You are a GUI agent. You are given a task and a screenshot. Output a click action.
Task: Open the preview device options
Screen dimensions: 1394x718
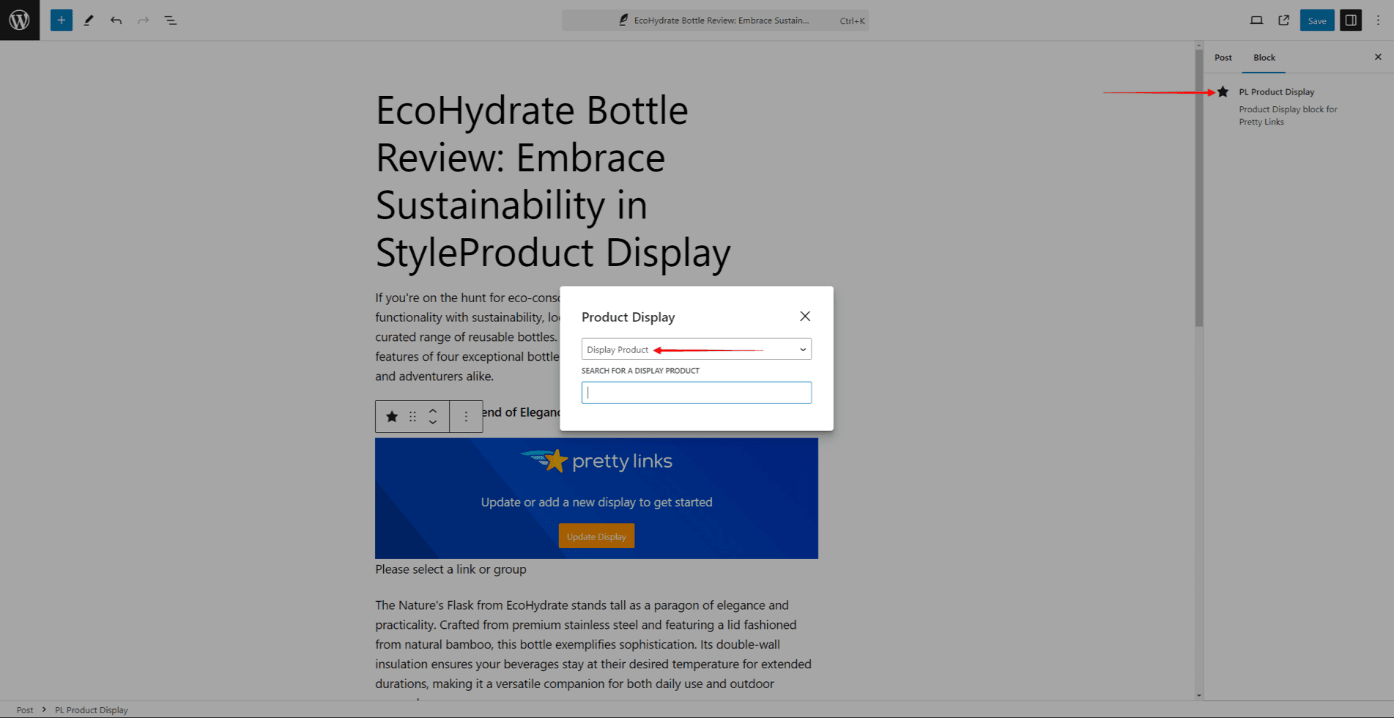(x=1257, y=20)
